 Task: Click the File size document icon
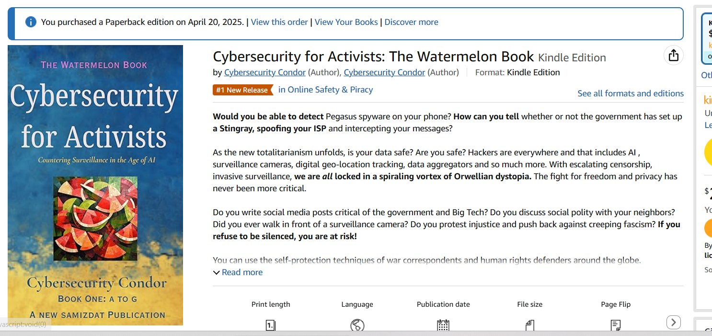pyautogui.click(x=529, y=326)
